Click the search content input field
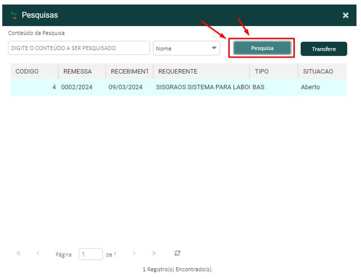The height and width of the screenshot is (279, 361). click(79, 48)
